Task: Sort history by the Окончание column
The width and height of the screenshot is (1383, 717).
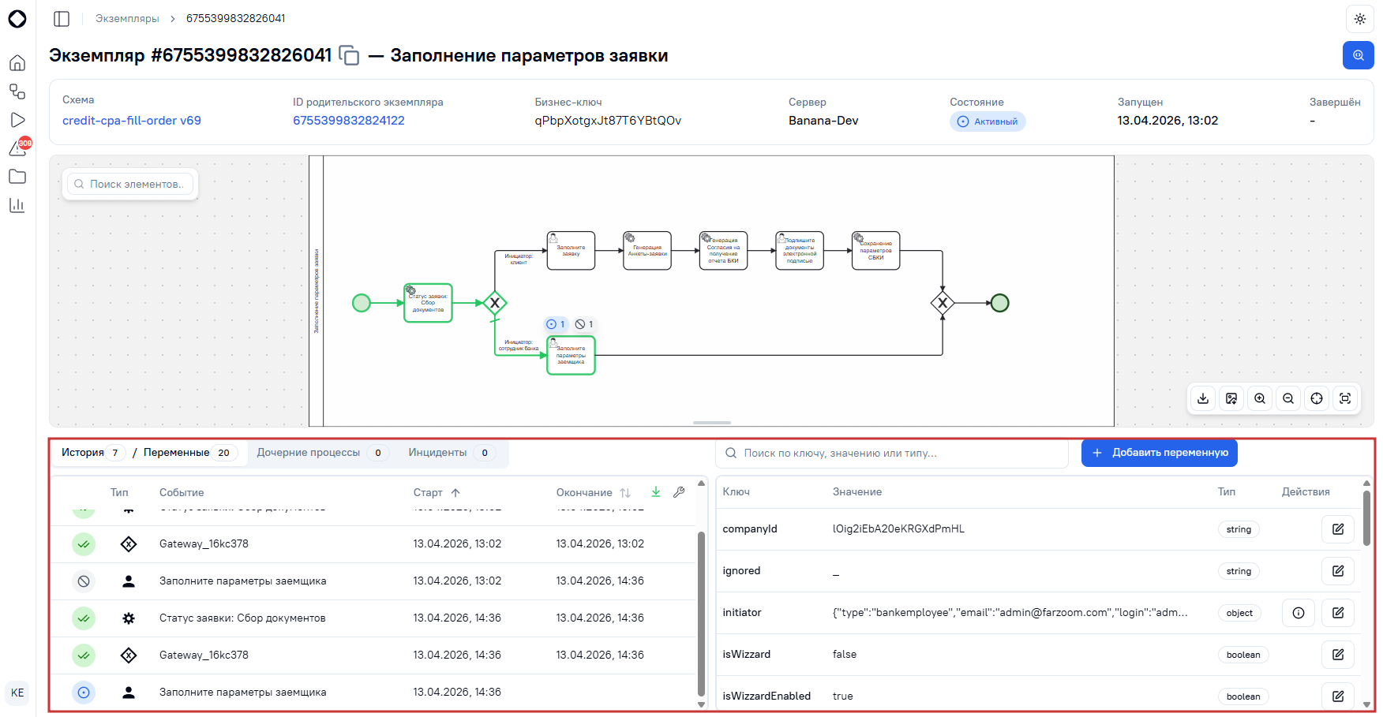Action: point(593,492)
